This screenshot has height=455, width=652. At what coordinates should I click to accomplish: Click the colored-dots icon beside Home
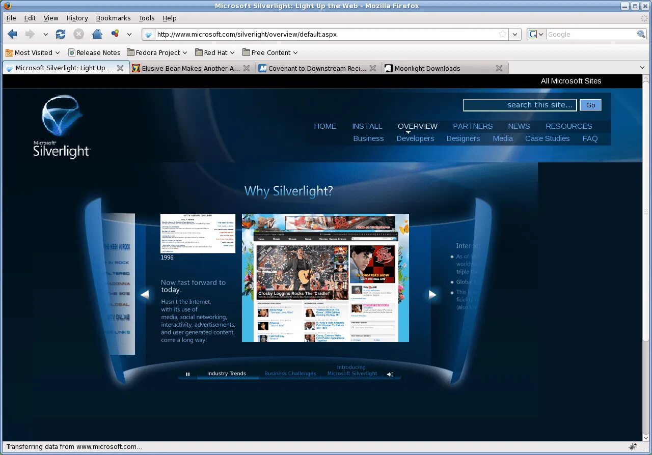[x=115, y=34]
